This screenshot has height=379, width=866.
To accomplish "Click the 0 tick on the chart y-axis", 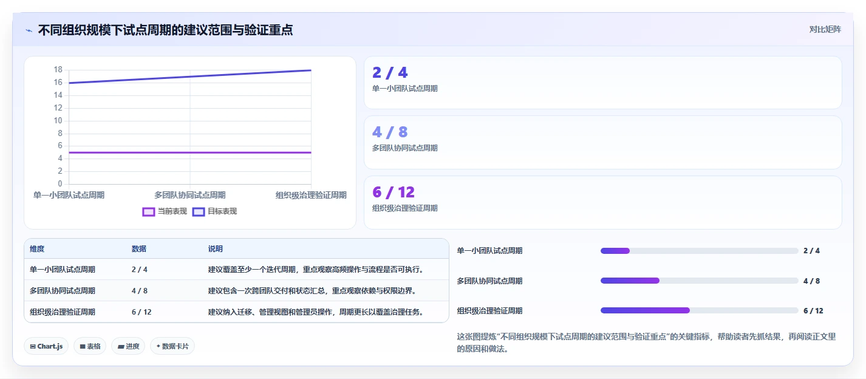I will [x=60, y=183].
